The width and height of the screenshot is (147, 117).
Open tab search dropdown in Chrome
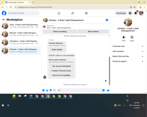click(x=2, y=2)
